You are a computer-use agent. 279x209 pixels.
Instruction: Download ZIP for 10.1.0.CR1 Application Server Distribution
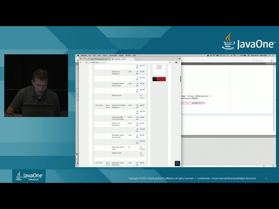tap(143, 163)
